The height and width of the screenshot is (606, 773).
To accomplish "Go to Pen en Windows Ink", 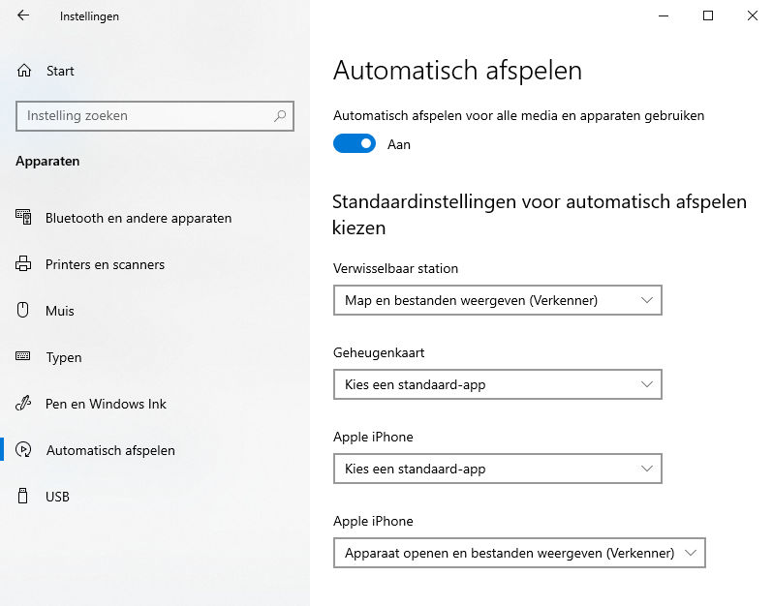I will pos(106,404).
